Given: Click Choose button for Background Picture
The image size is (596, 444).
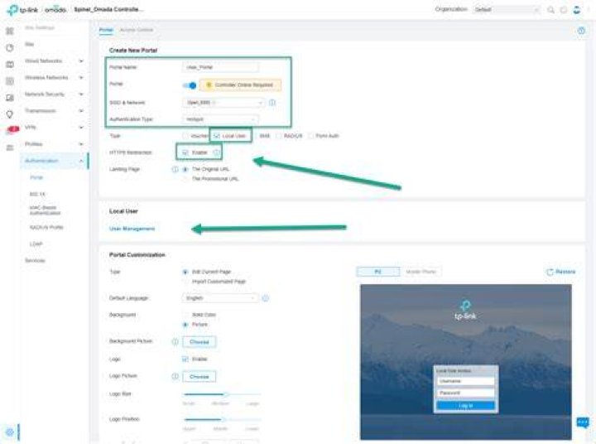Looking at the screenshot, I should (199, 341).
